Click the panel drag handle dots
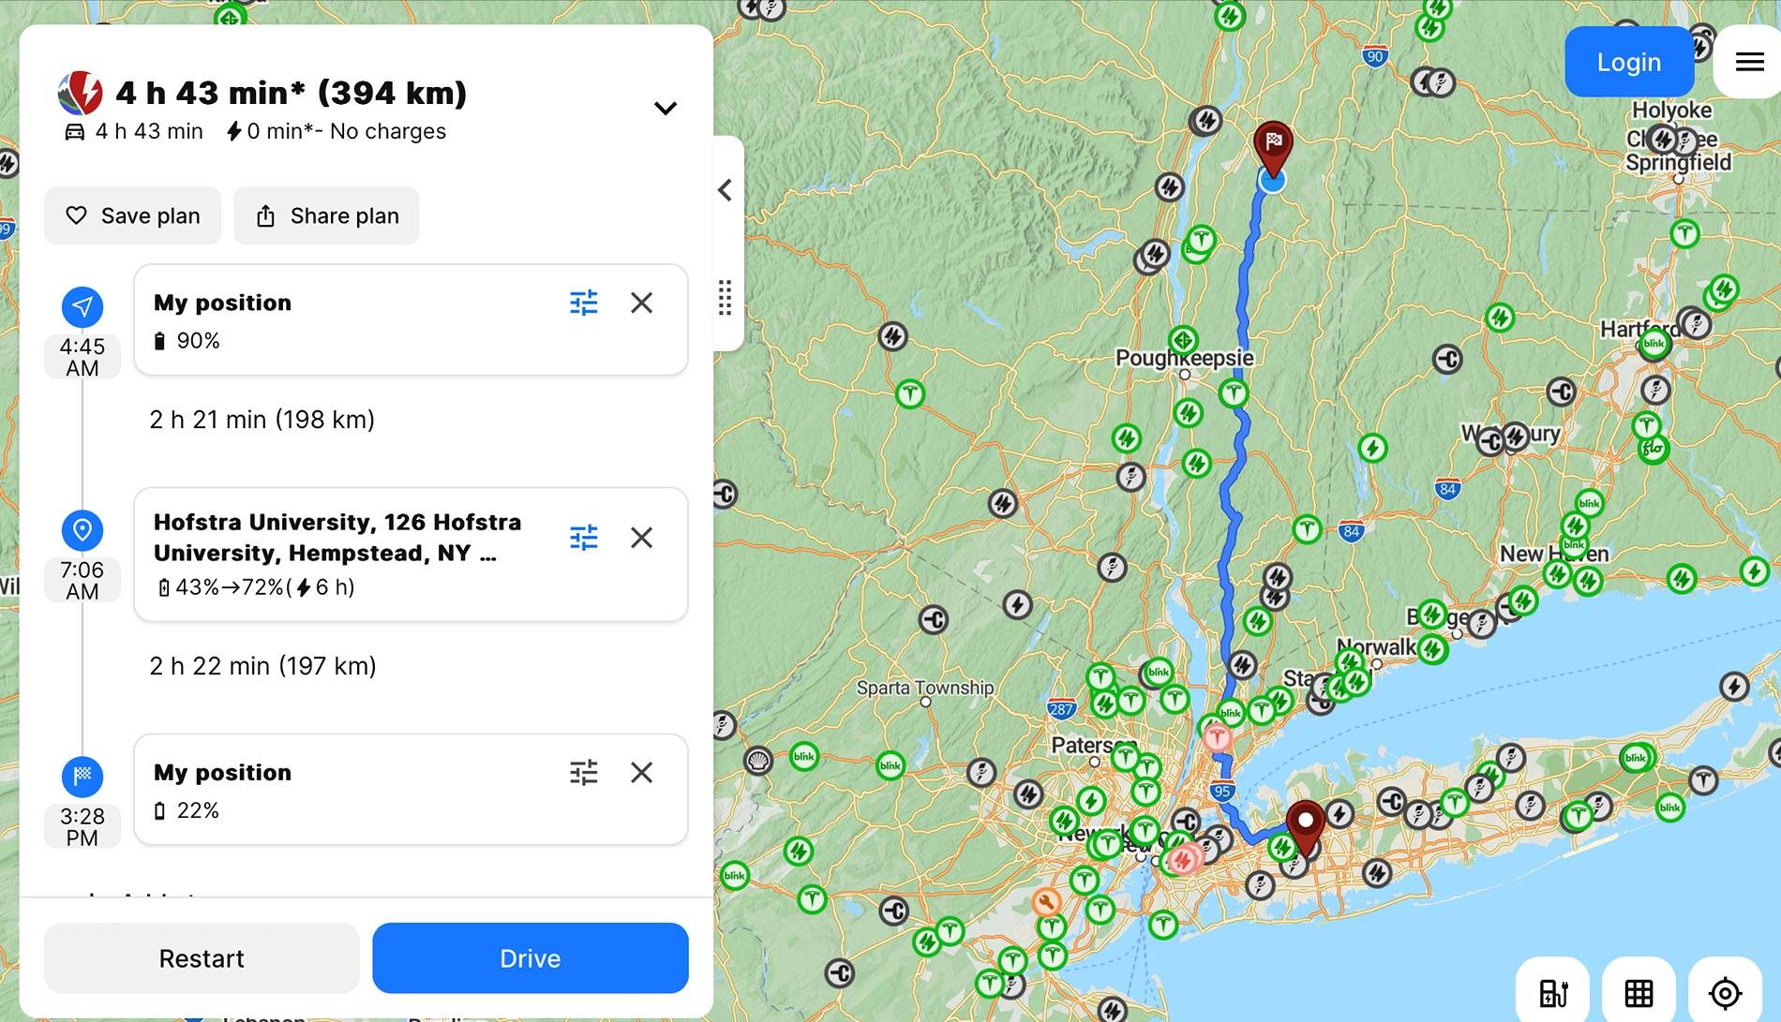The image size is (1781, 1022). pyautogui.click(x=725, y=298)
